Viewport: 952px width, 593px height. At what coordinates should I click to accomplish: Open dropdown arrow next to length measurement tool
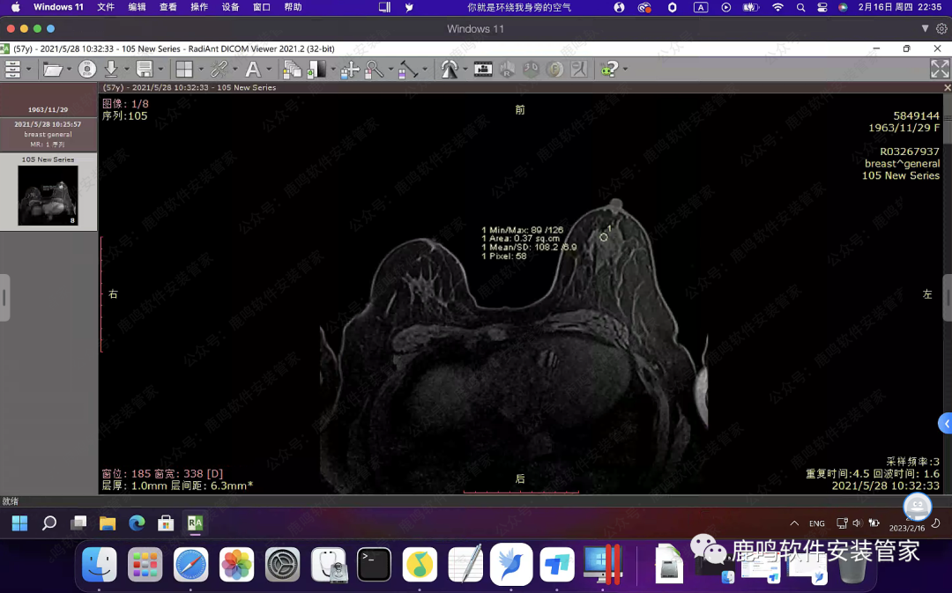click(x=425, y=69)
